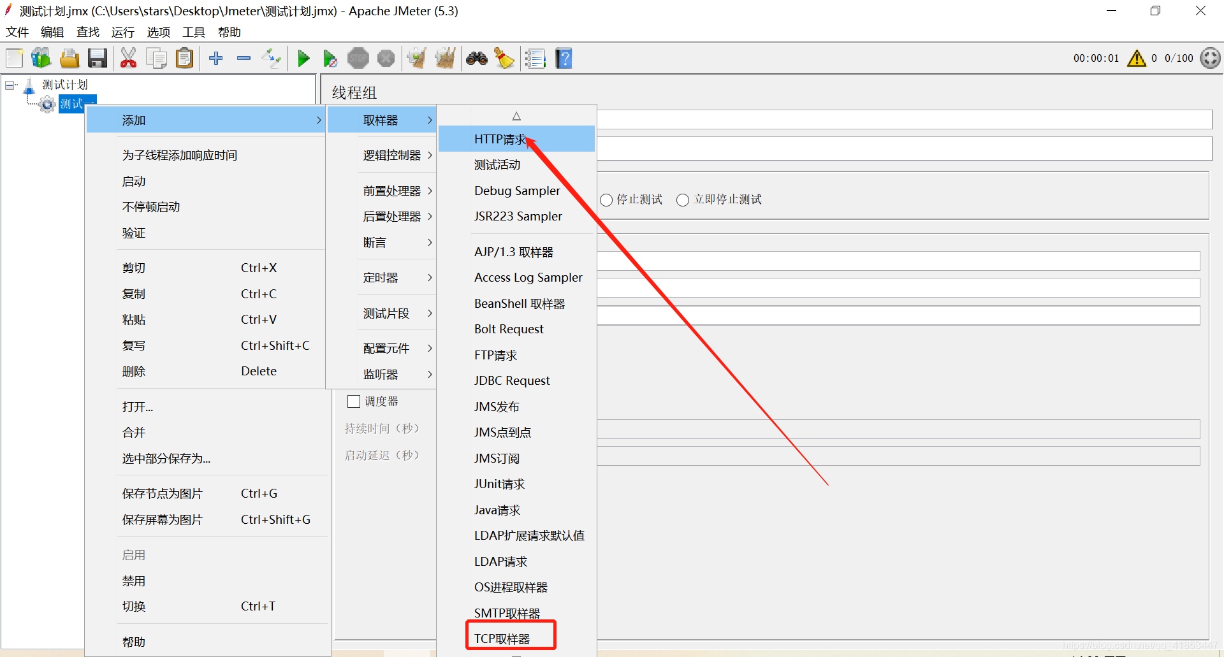Viewport: 1224px width, 657px height.
Task: Start test with no pauses icon
Action: tap(330, 59)
